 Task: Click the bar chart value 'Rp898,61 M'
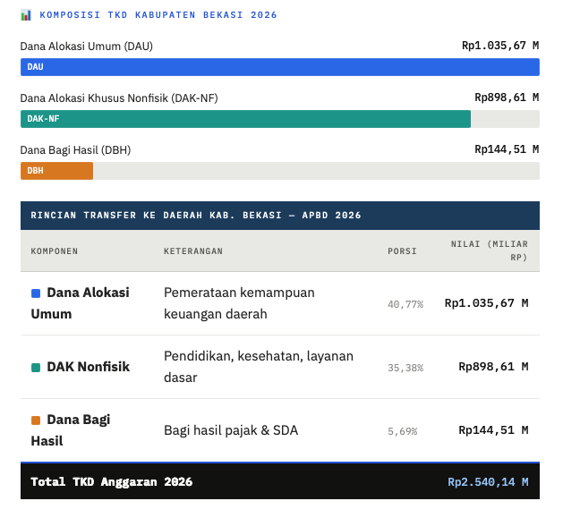point(507,98)
